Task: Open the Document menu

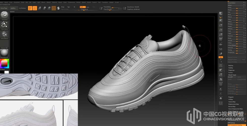Action: (17, 2)
